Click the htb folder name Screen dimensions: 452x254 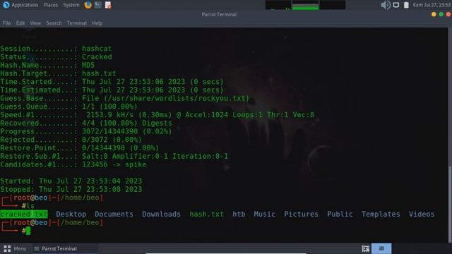tap(239, 214)
